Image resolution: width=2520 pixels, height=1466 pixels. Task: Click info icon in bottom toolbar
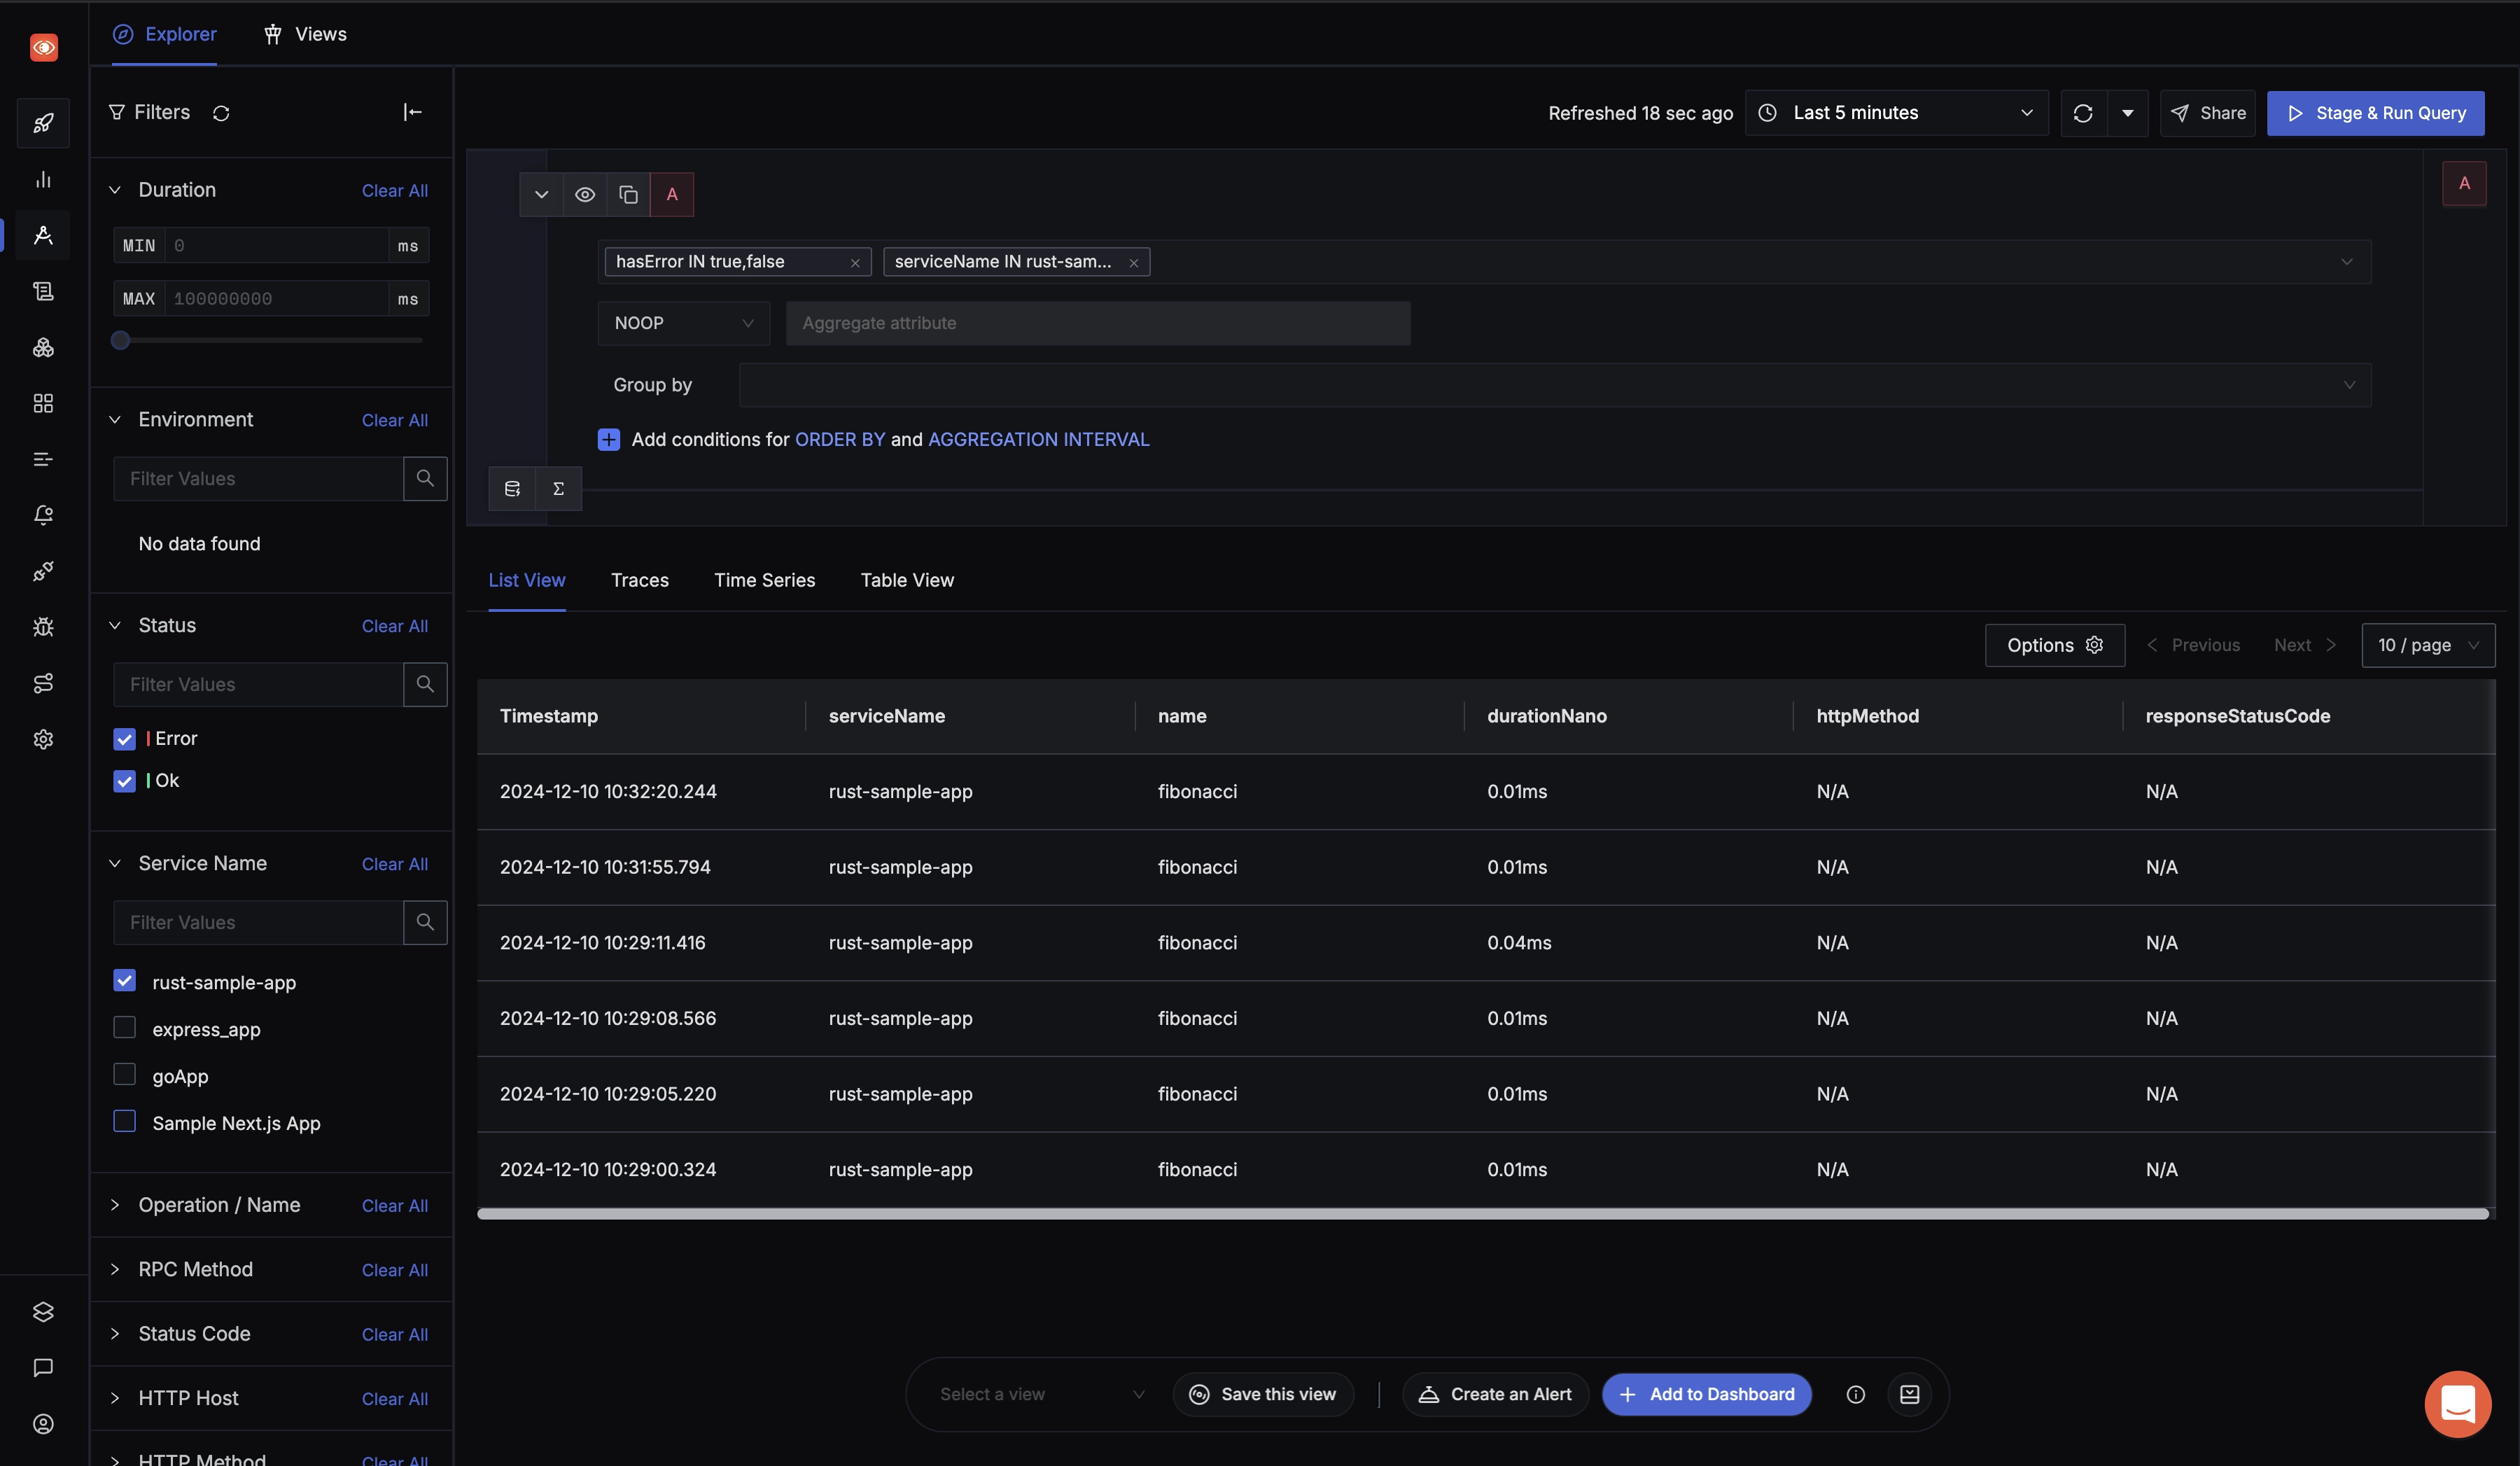[1855, 1394]
